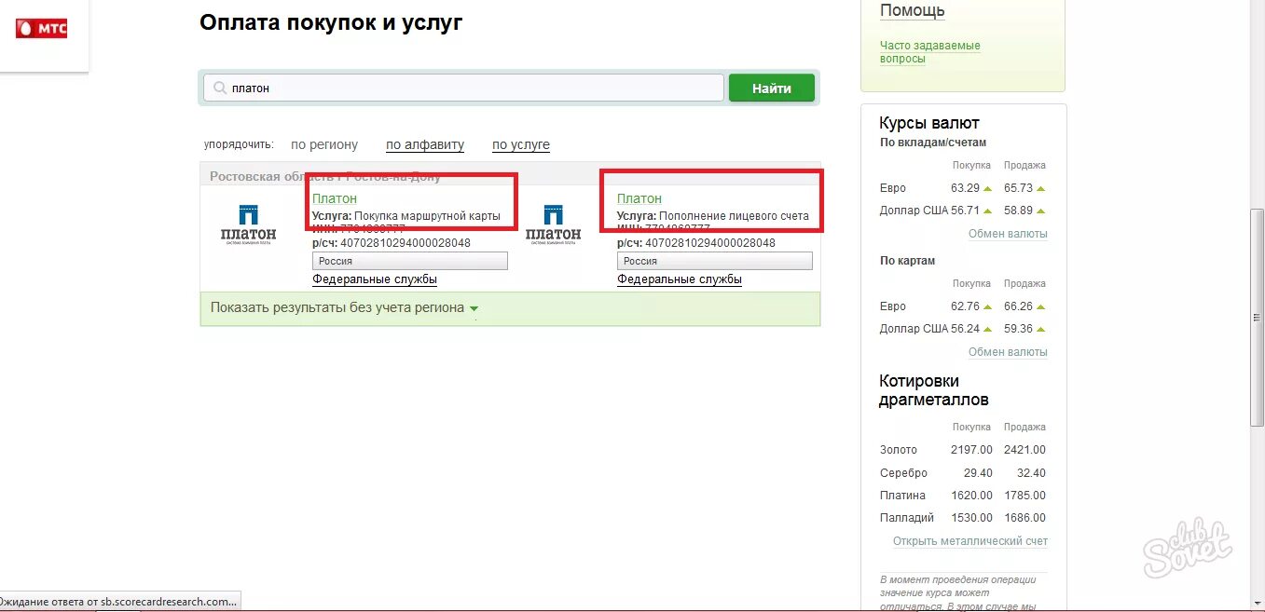Click the green arrow beside dollar sale 58.89
The width and height of the screenshot is (1265, 612).
[1040, 211]
